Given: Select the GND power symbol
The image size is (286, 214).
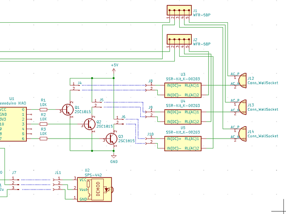Looking at the screenshot, I should pos(114,156).
